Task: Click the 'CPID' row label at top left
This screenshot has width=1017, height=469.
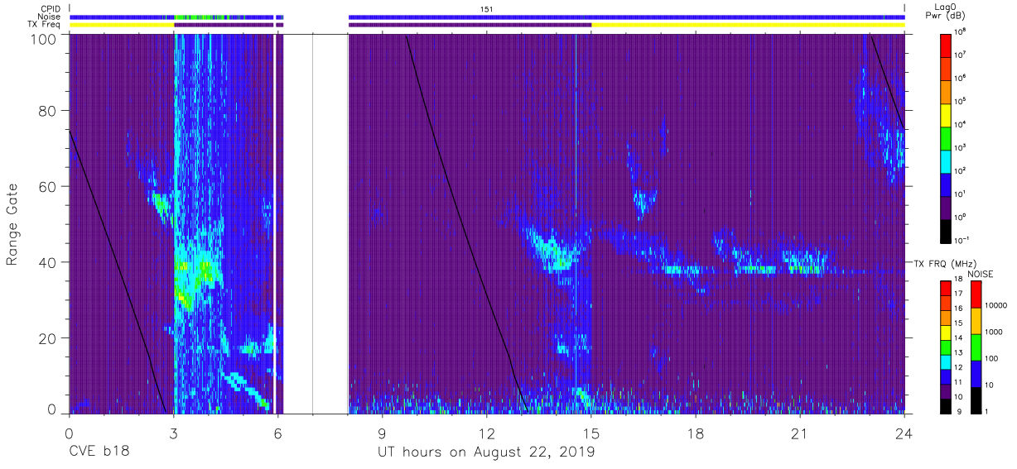Action: tap(51, 8)
